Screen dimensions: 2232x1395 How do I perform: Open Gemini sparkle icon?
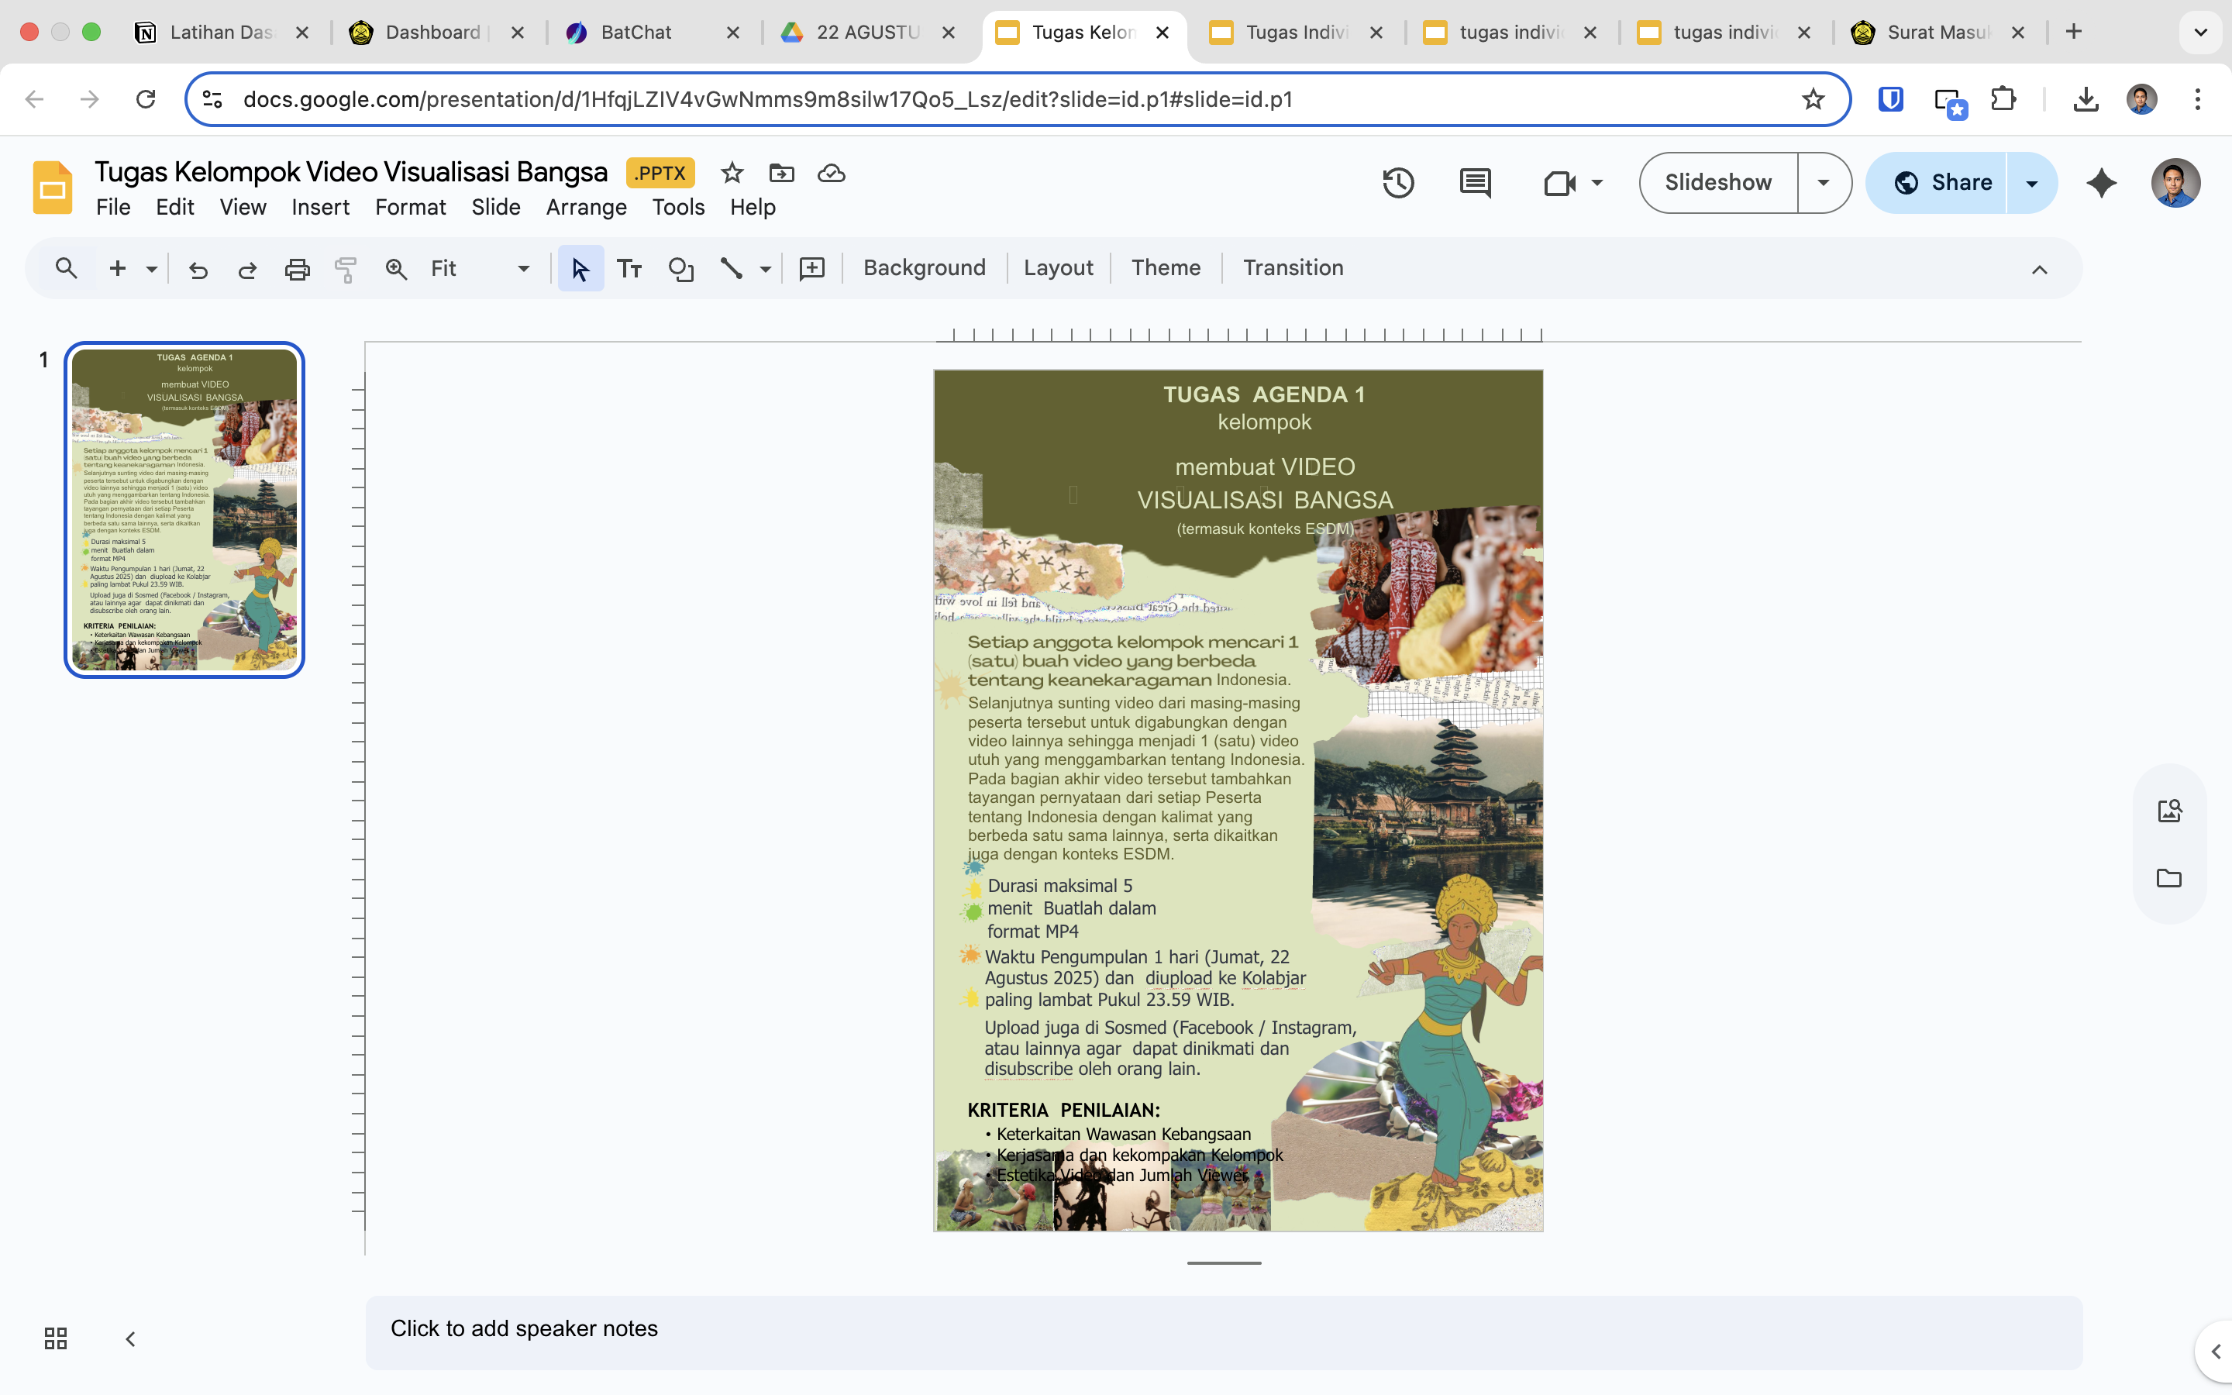2101,183
